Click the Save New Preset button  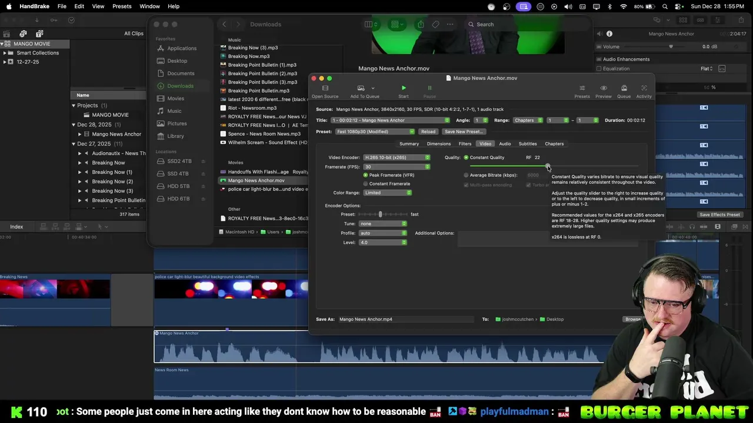point(464,132)
